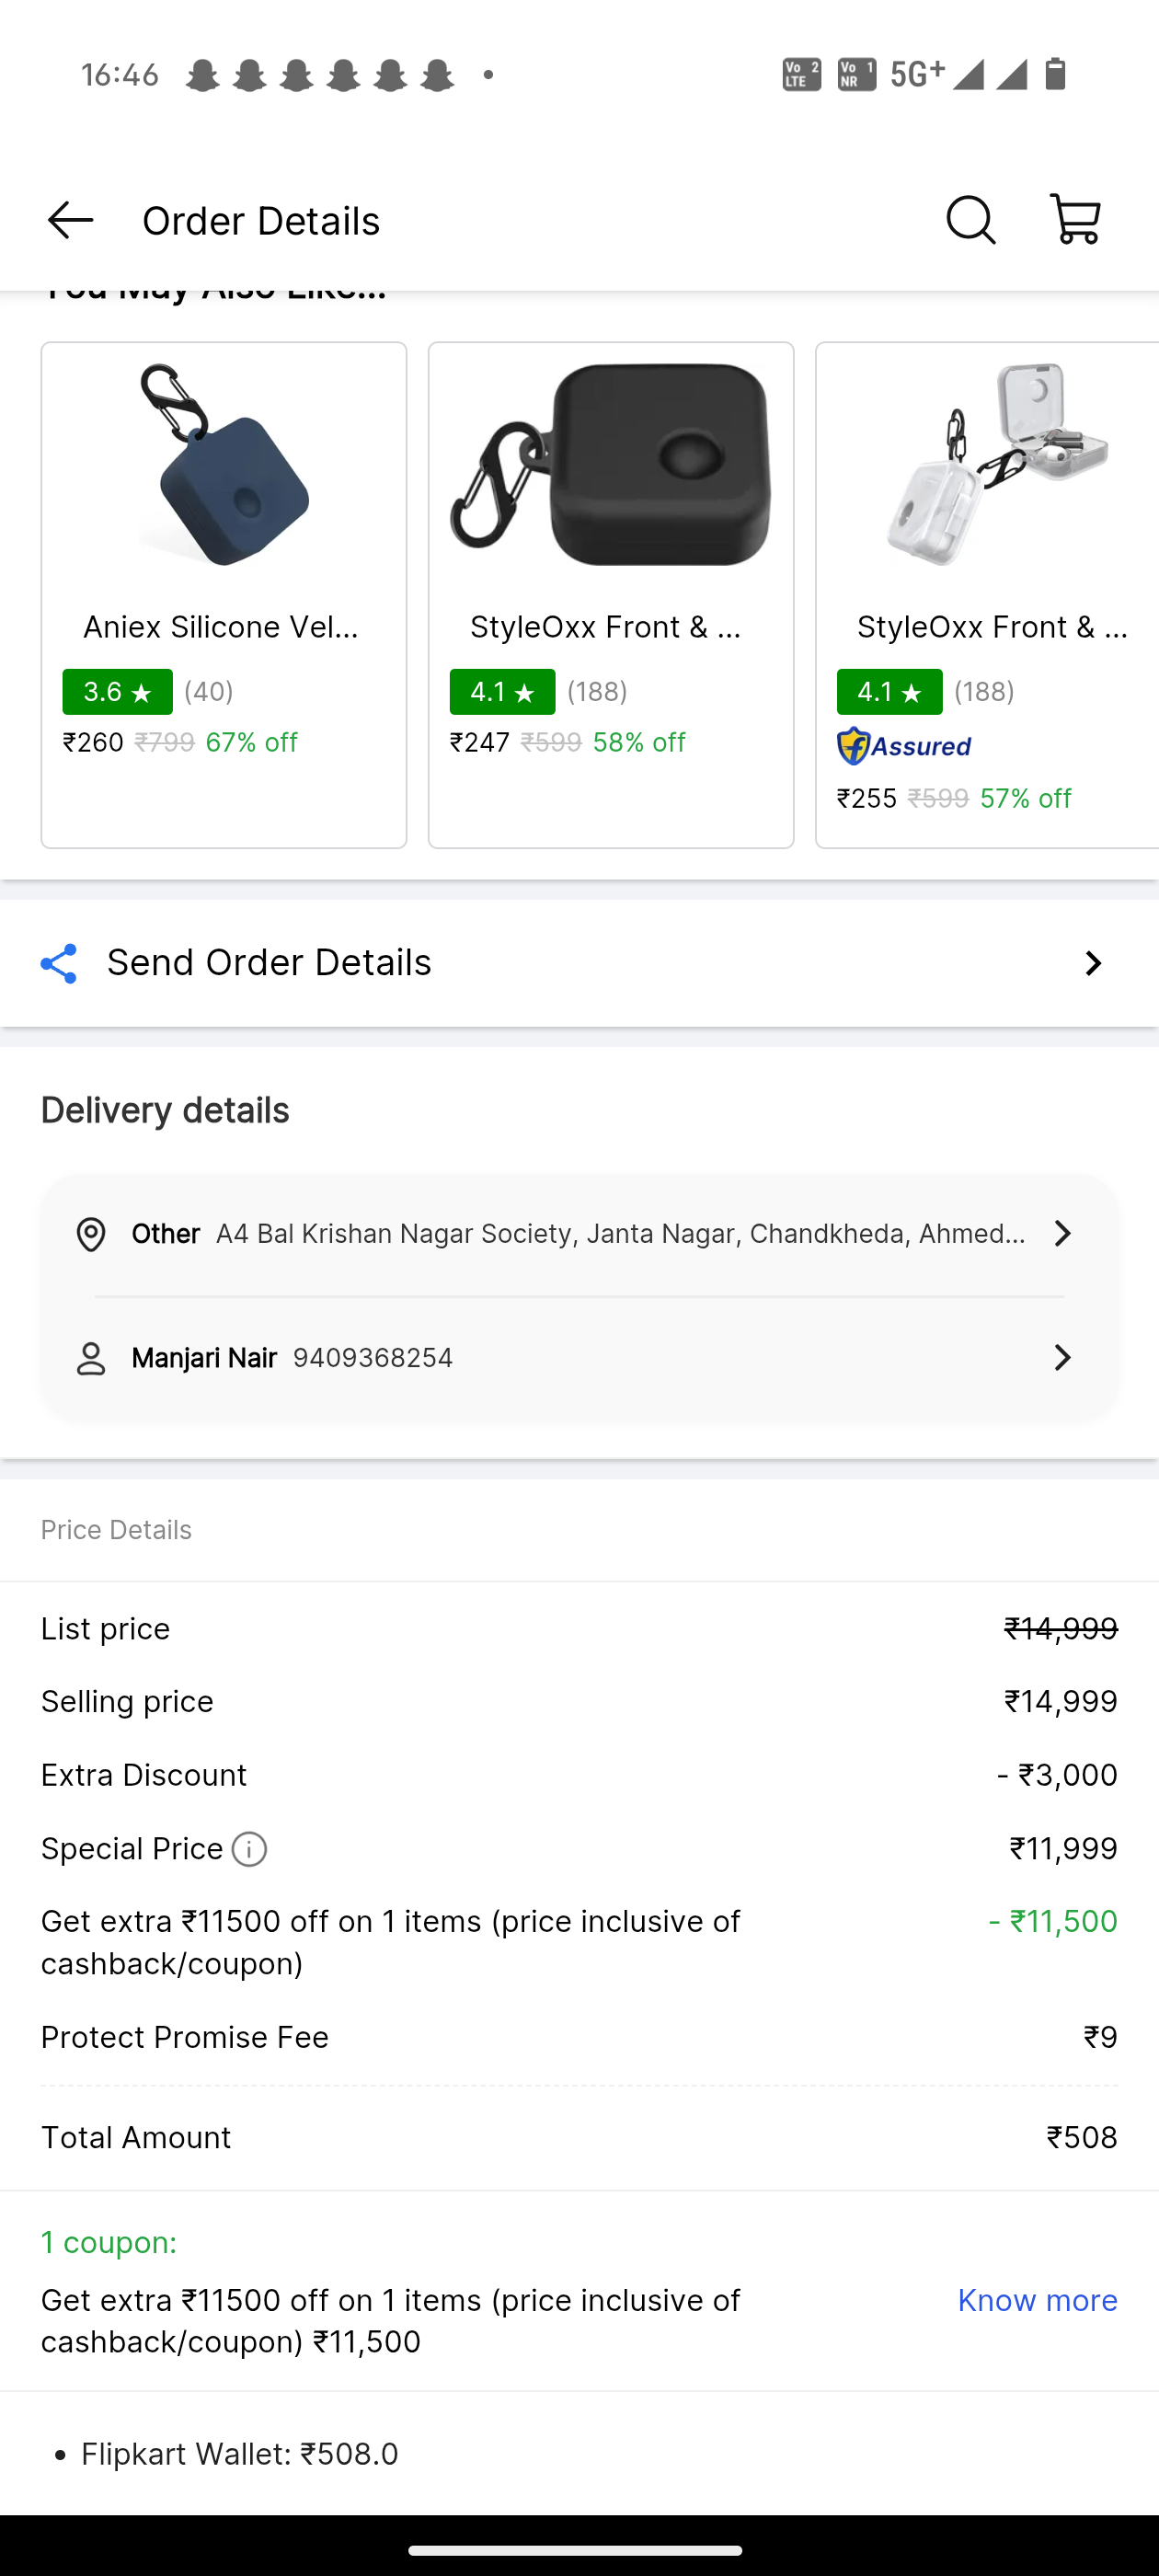
Task: Open search using magnifier icon
Action: (x=970, y=220)
